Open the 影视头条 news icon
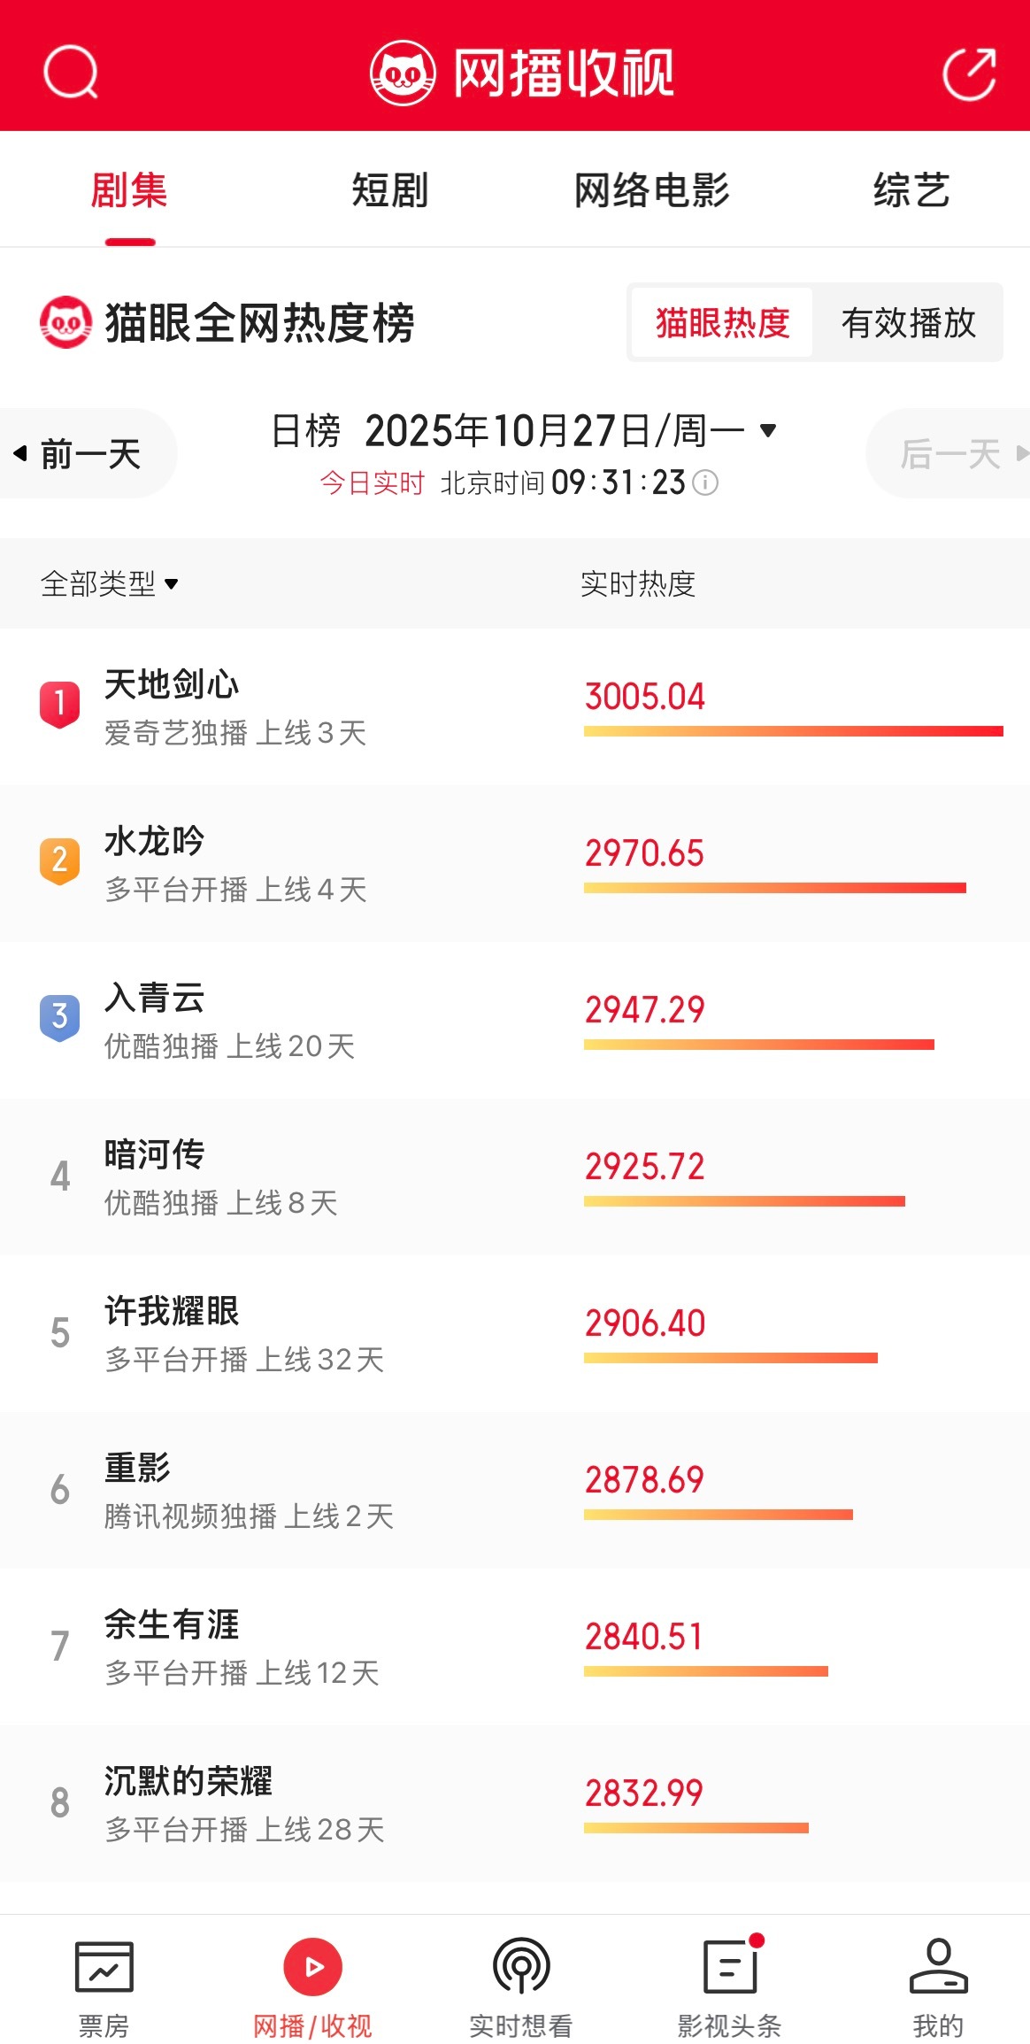This screenshot has height=2044, width=1030. 730,1967
